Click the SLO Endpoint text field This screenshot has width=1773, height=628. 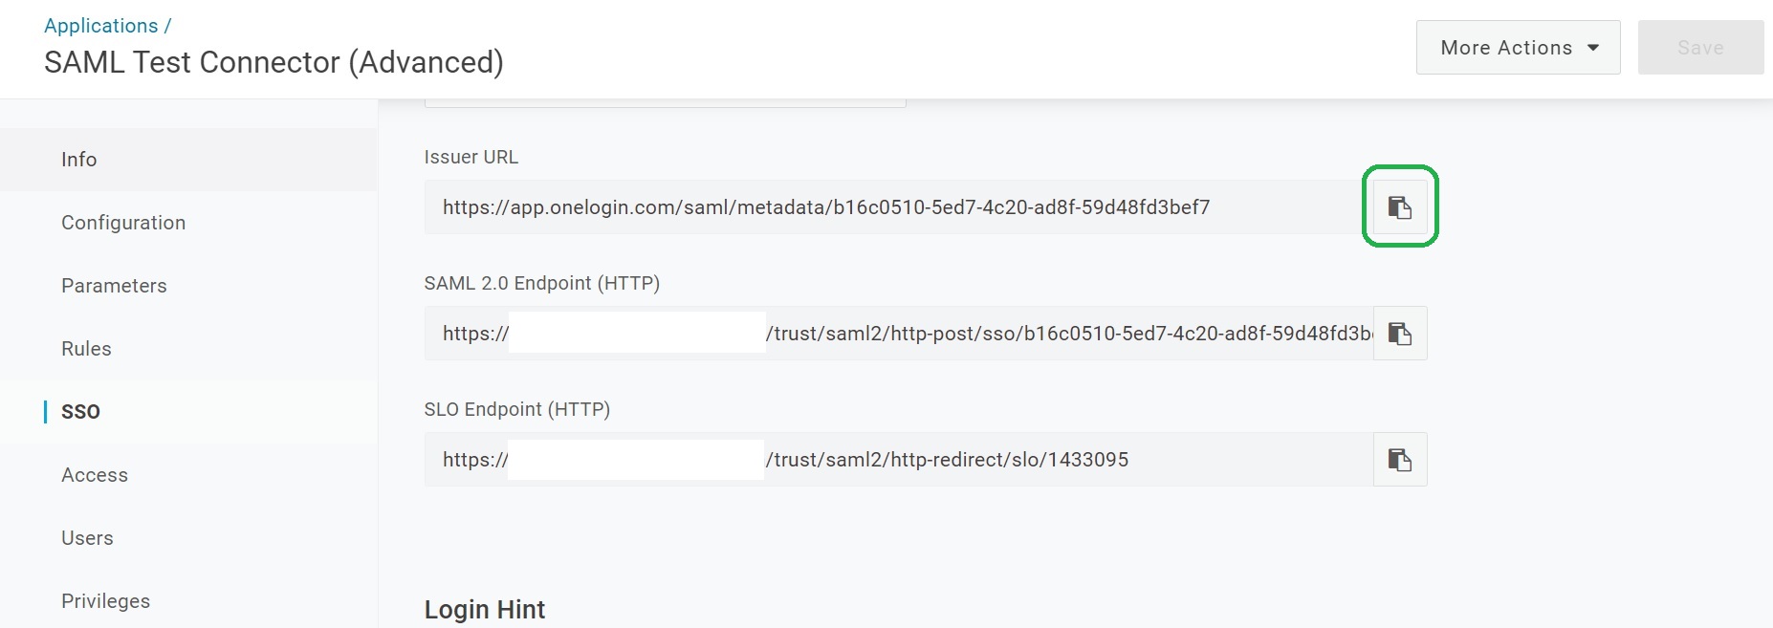pyautogui.click(x=1052, y=460)
